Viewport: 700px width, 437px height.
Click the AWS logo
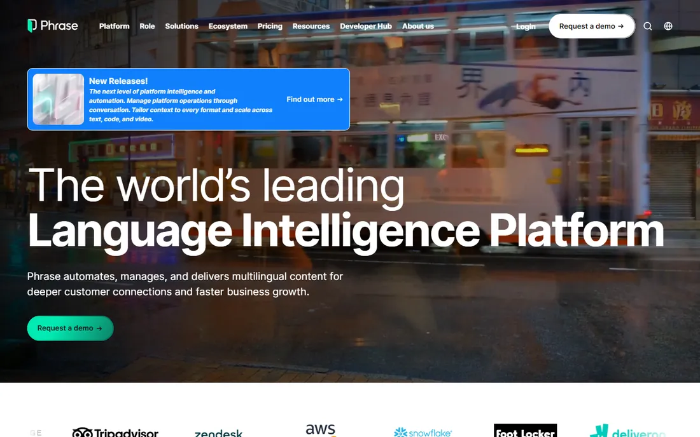tap(320, 429)
